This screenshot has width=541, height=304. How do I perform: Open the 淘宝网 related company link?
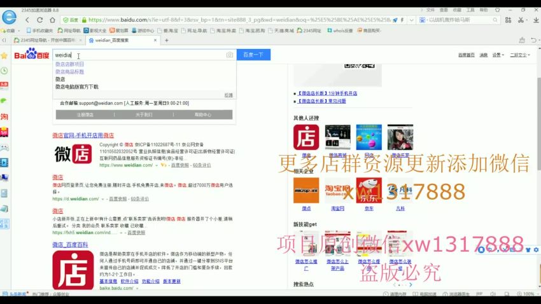337,209
